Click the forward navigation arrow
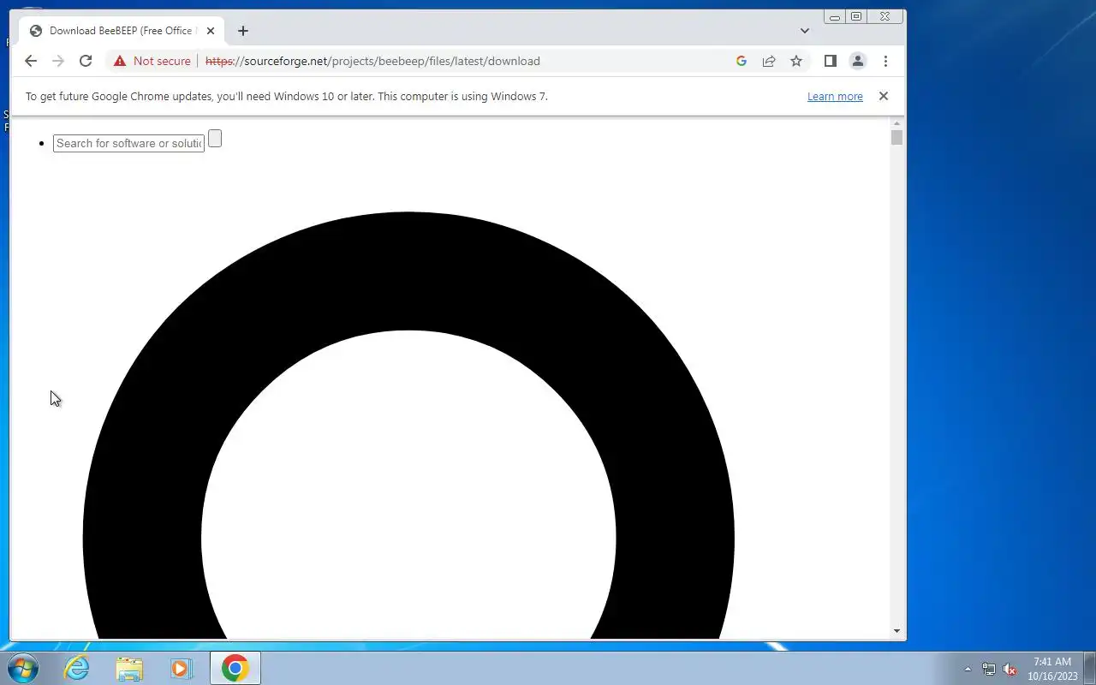Image resolution: width=1096 pixels, height=685 pixels. [x=58, y=61]
